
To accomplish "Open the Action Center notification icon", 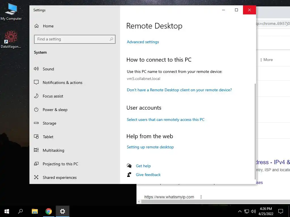I will pos(281,211).
